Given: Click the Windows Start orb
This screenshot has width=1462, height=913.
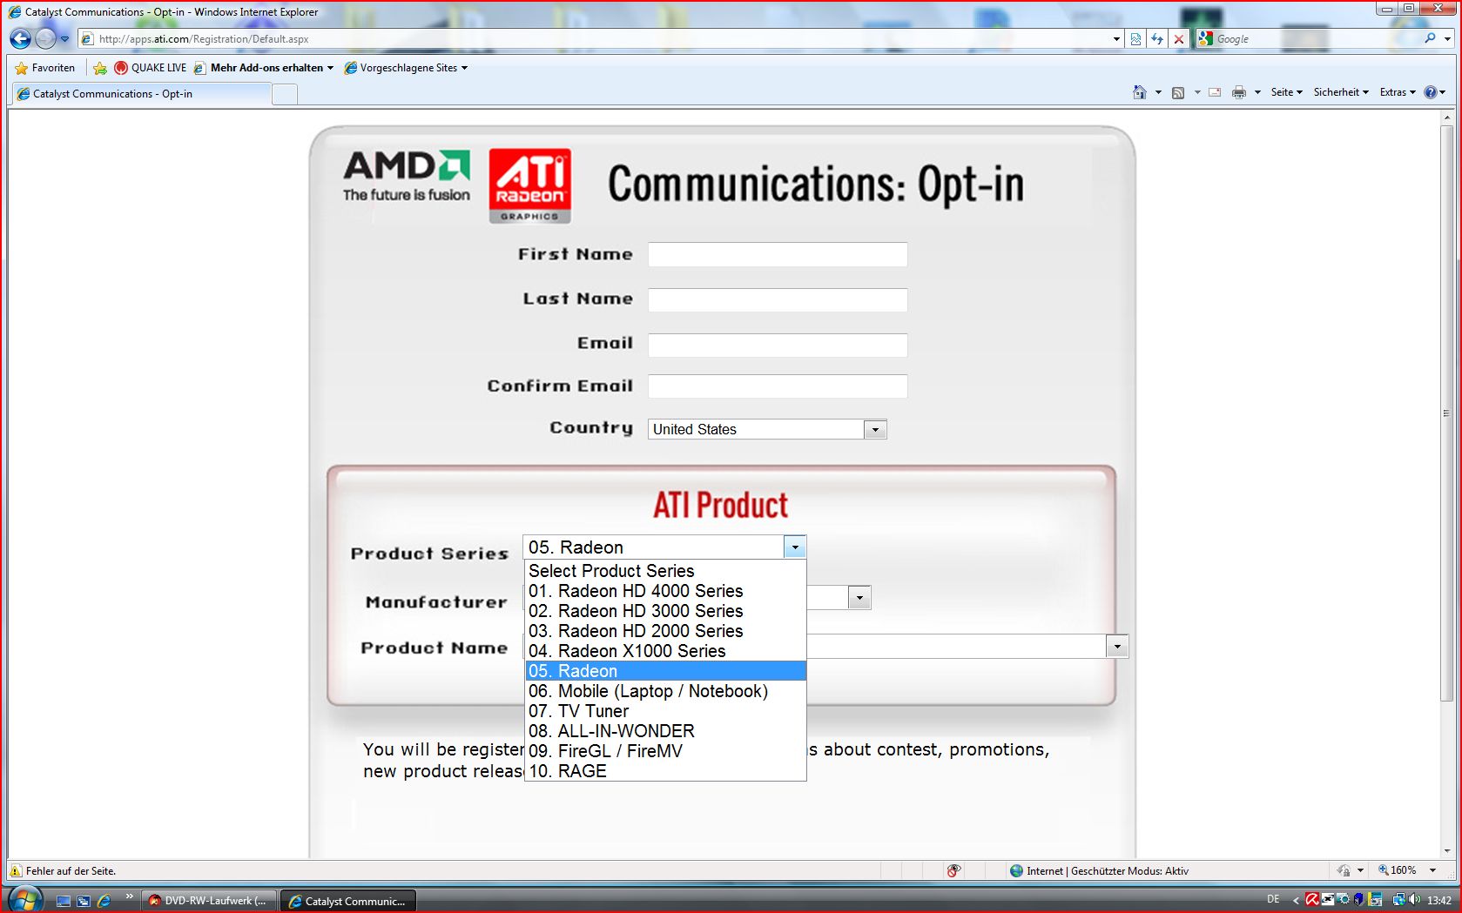Looking at the screenshot, I should pyautogui.click(x=24, y=899).
